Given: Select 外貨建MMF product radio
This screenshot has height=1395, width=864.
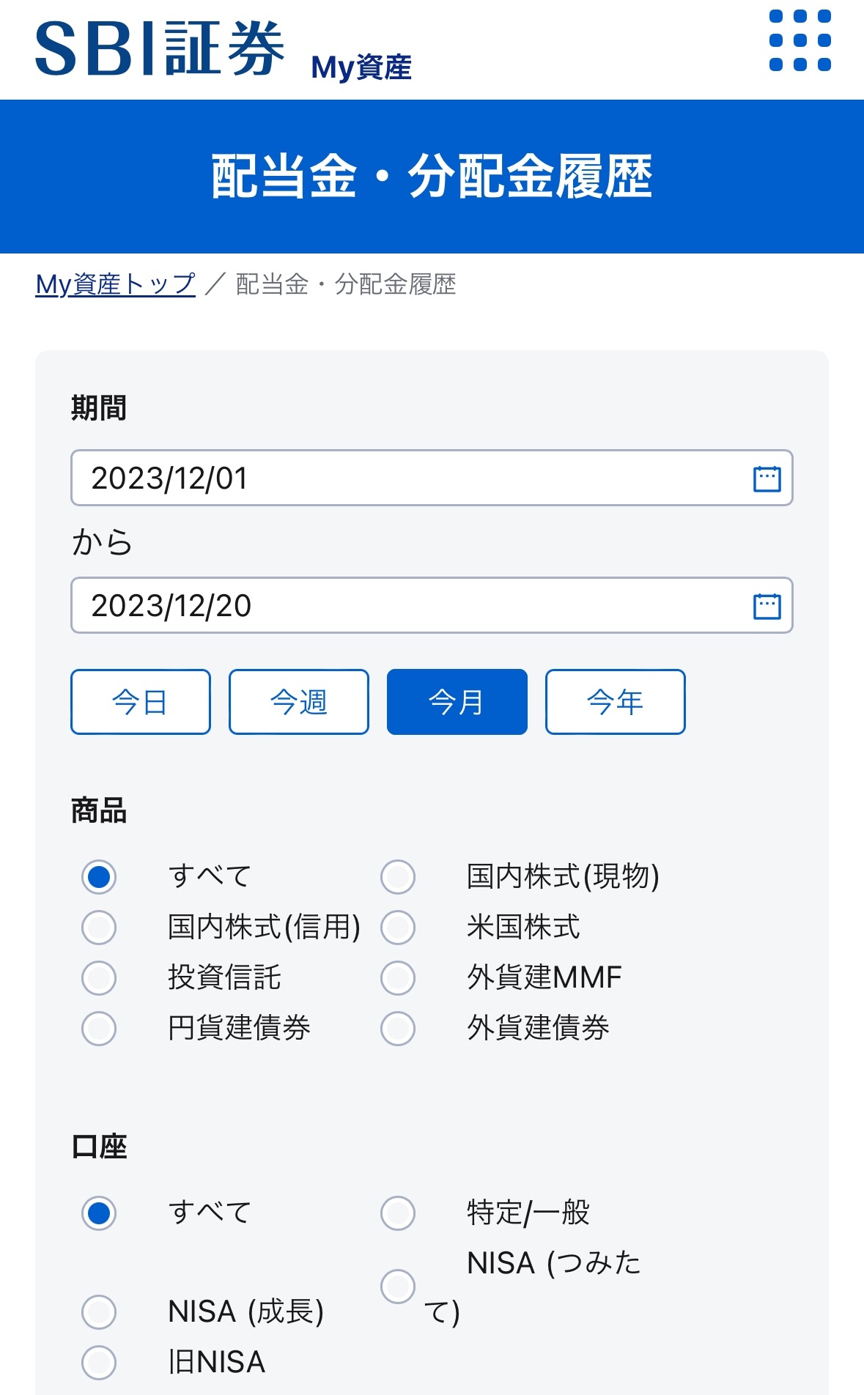Looking at the screenshot, I should pos(398,978).
